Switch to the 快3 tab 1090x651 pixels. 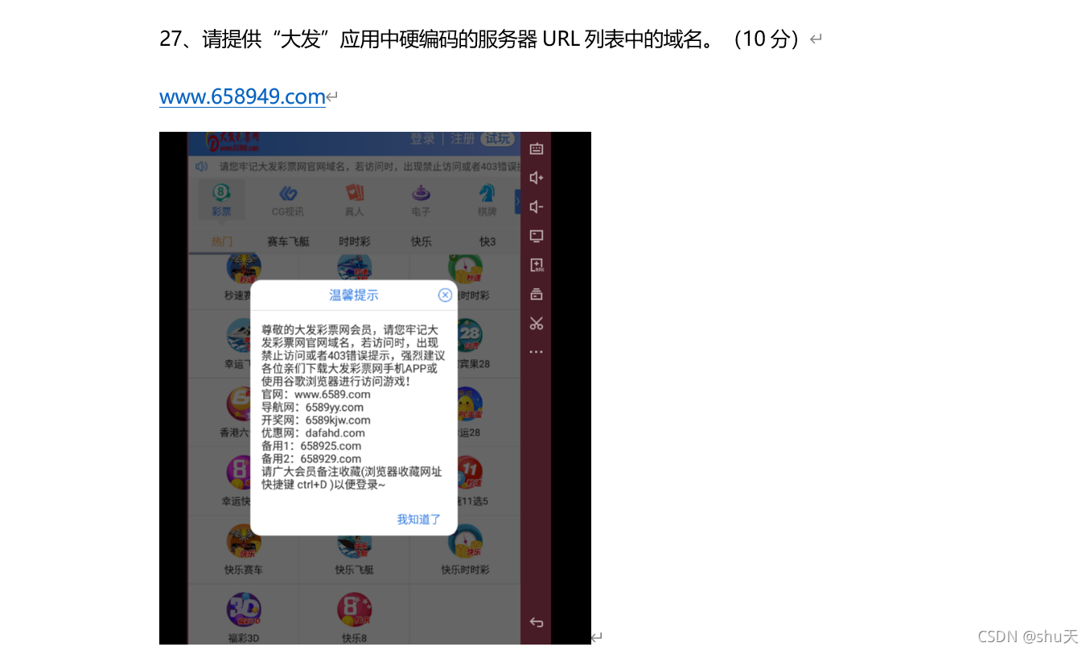pyautogui.click(x=487, y=241)
